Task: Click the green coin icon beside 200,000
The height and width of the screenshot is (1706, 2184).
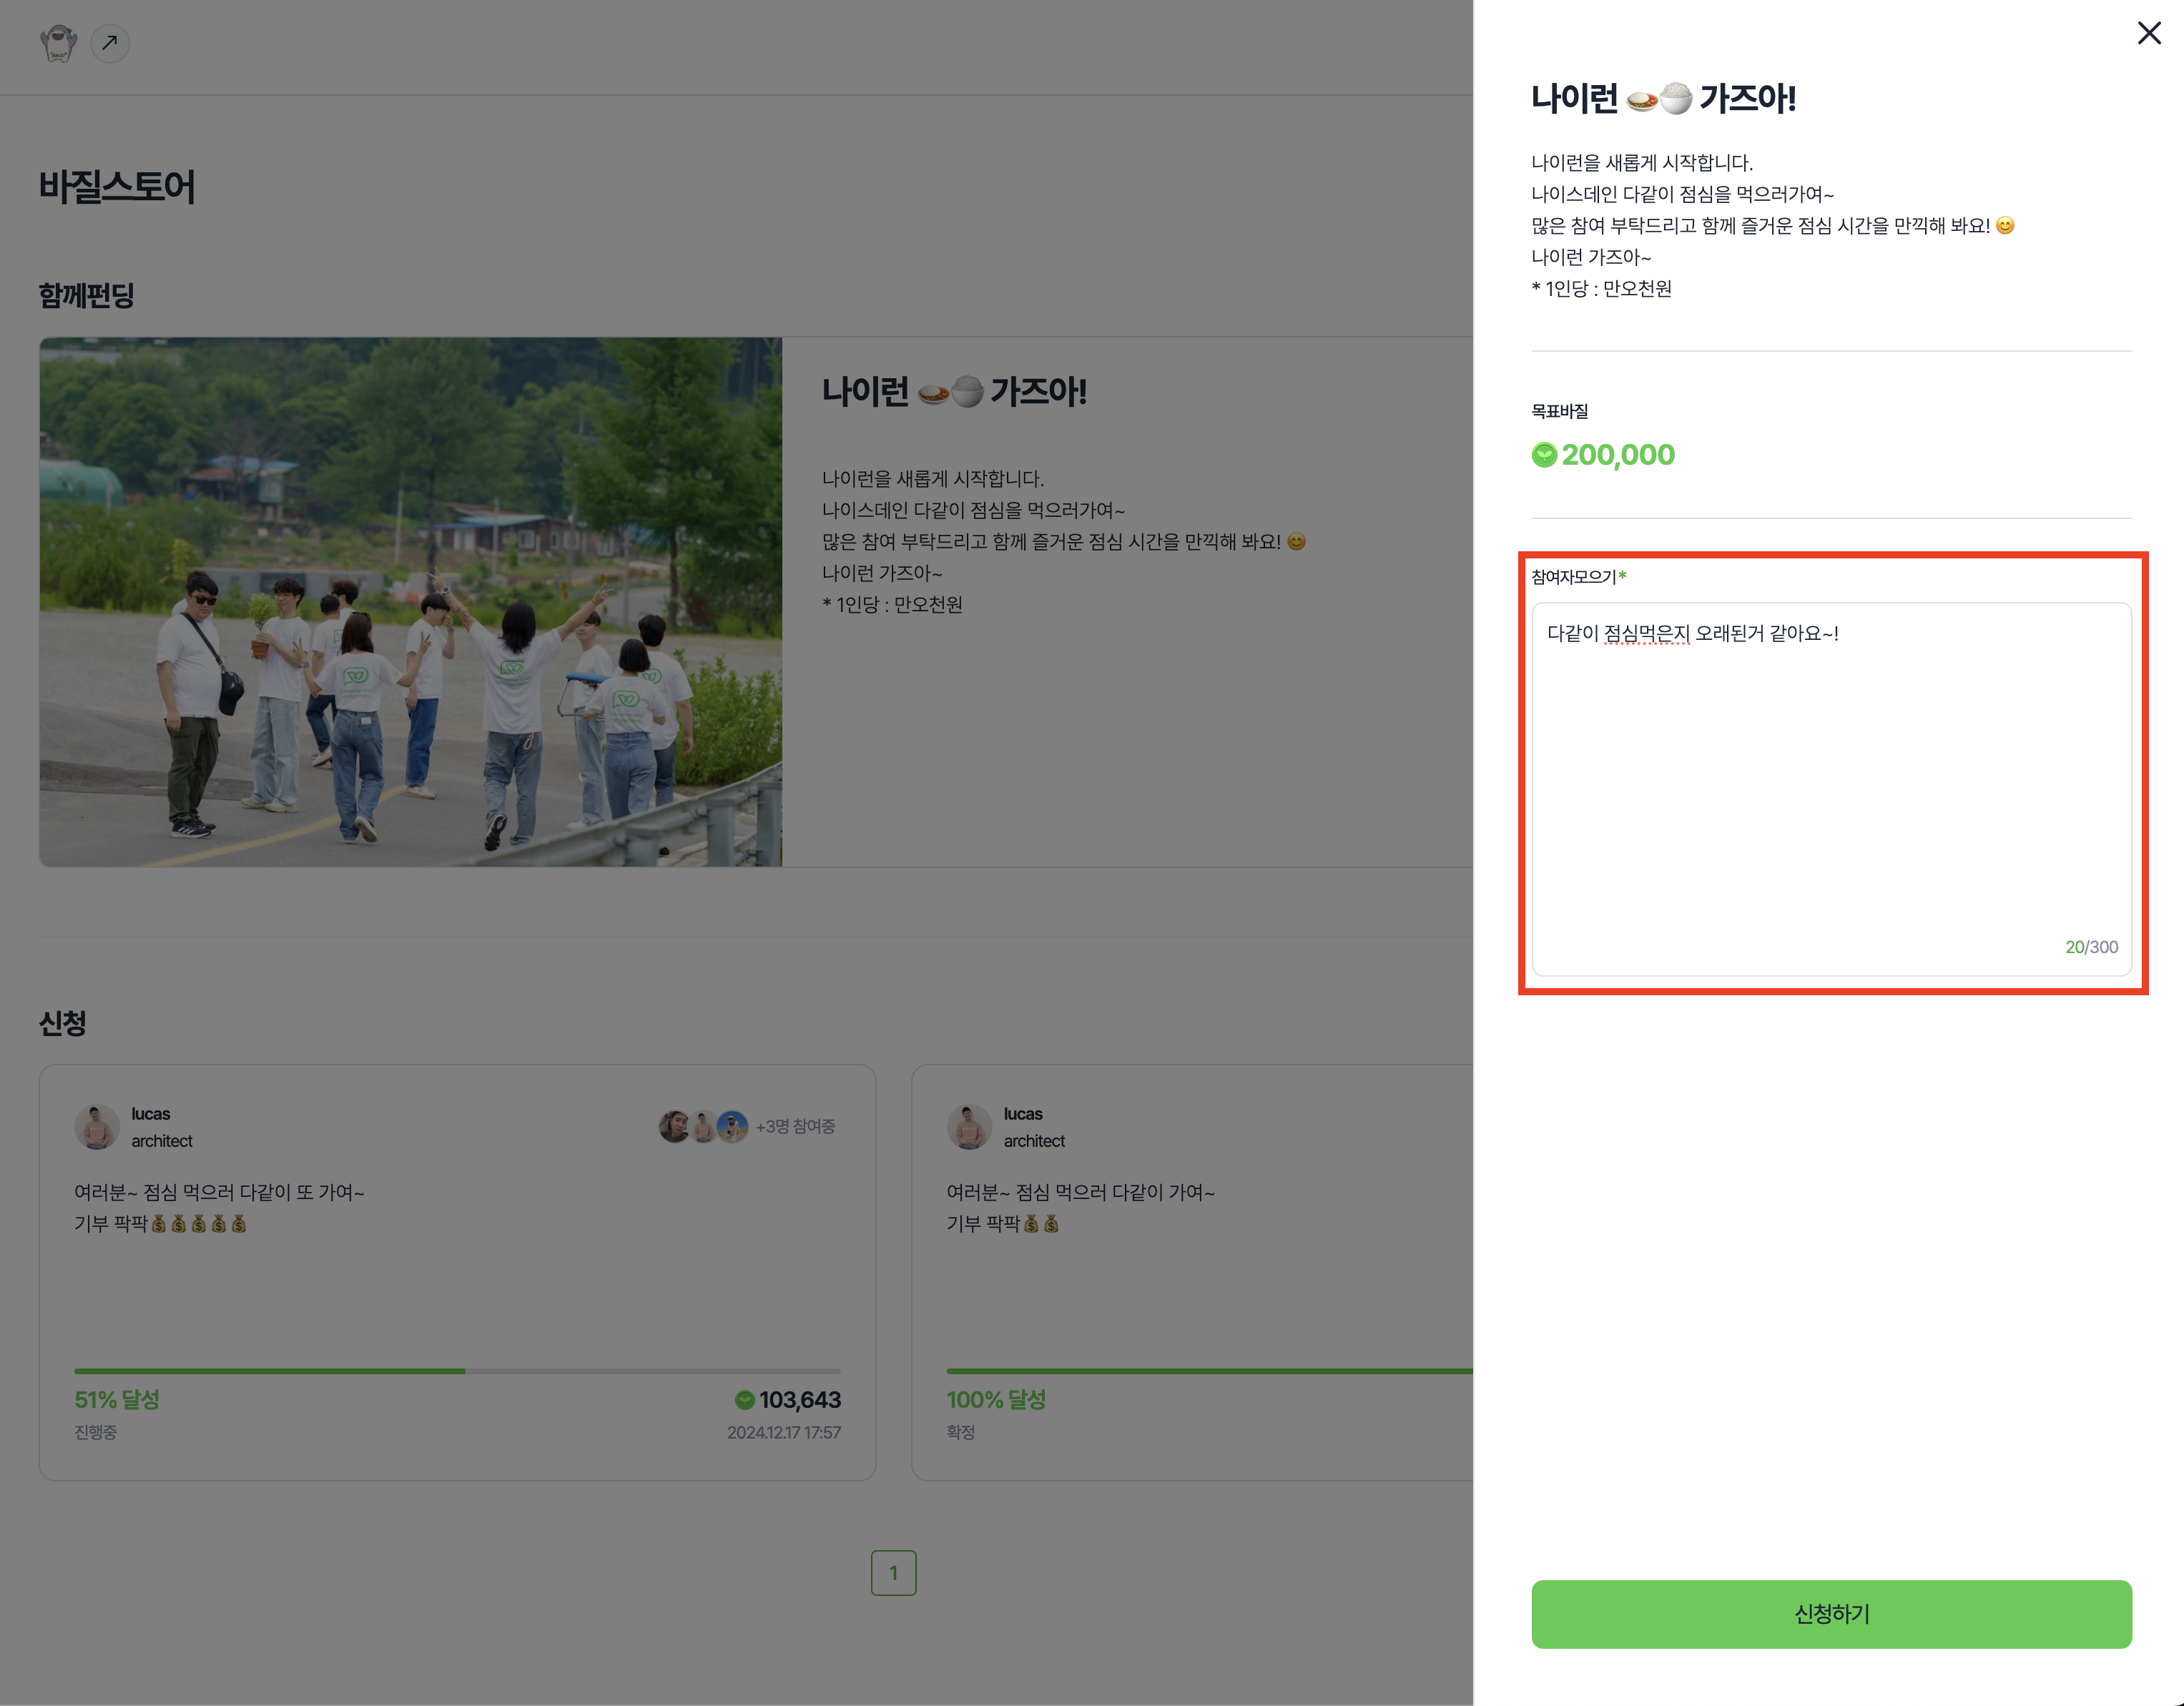Action: coord(1544,455)
